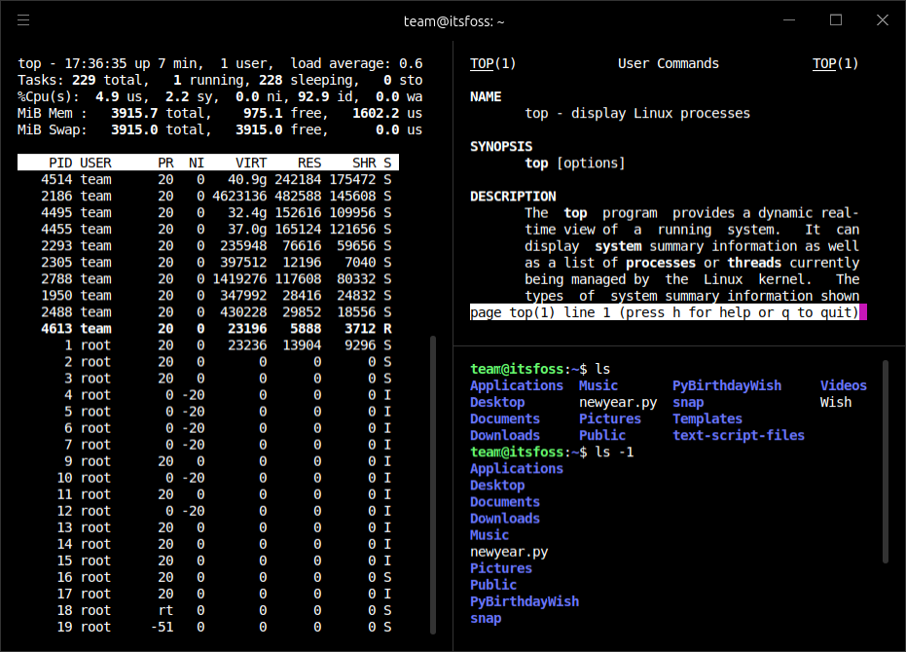Click snap in the ls -1 output
This screenshot has height=652, width=906.
(486, 619)
